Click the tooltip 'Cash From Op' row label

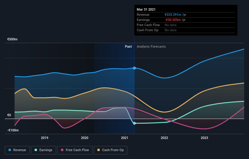tap(147, 30)
